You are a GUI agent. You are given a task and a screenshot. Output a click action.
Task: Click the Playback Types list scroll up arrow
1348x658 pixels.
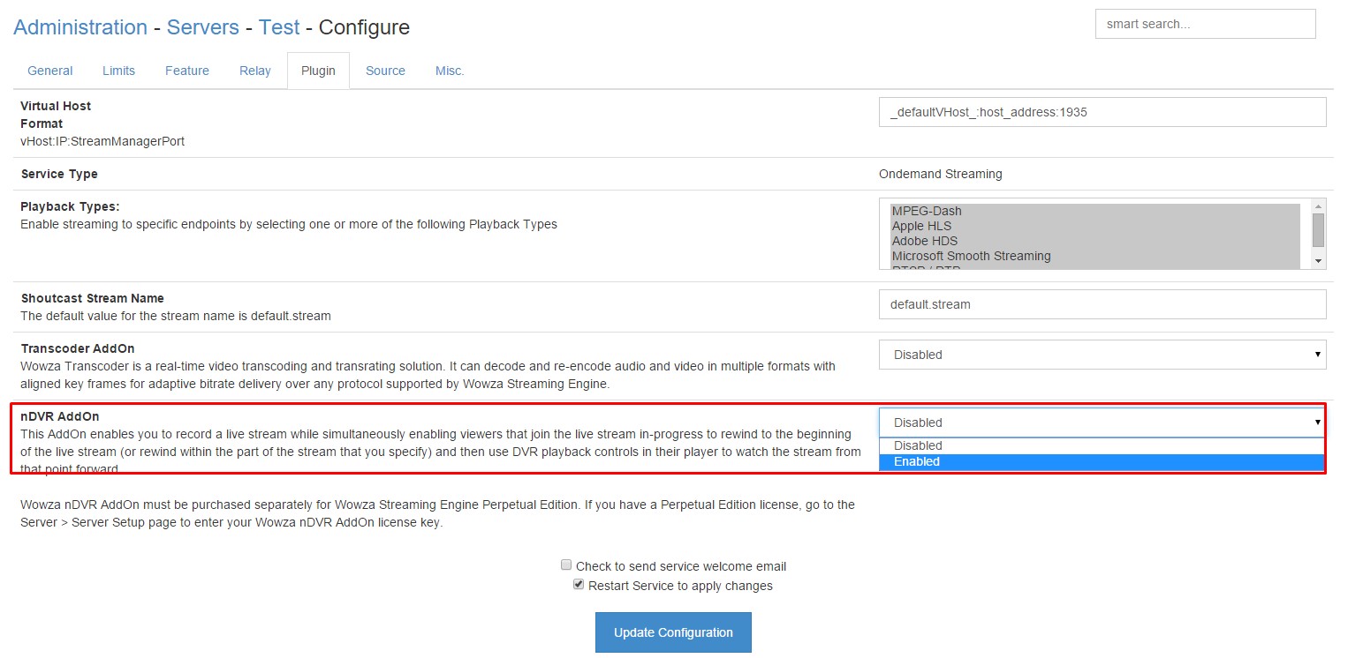1319,205
